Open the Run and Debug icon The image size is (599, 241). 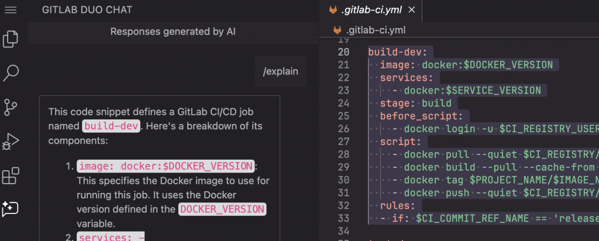11,142
